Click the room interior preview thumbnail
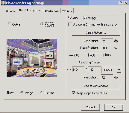Viewport: 129px width, 113px height. [x=32, y=58]
